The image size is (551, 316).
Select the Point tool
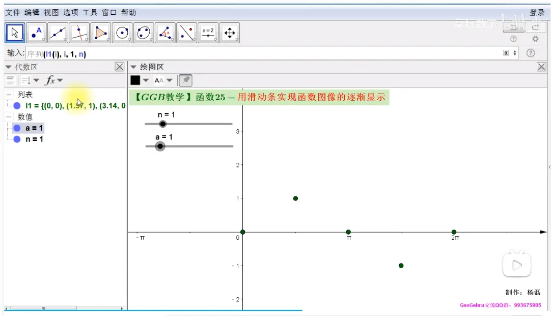tap(36, 33)
